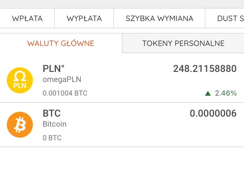244x172 pixels.
Task: Click the 0.001004 BTC equivalent value
Action: pyautogui.click(x=65, y=93)
